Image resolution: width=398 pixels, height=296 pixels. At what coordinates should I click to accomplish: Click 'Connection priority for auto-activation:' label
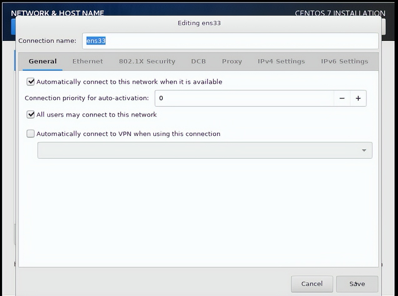pos(87,98)
